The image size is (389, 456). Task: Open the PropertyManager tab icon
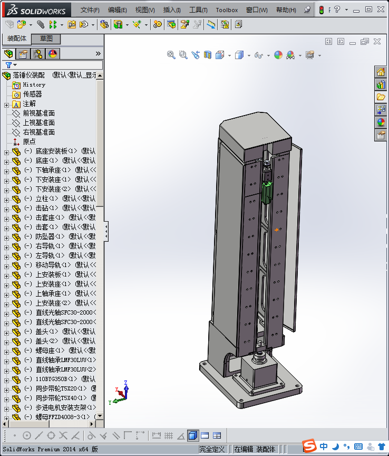tap(23, 54)
